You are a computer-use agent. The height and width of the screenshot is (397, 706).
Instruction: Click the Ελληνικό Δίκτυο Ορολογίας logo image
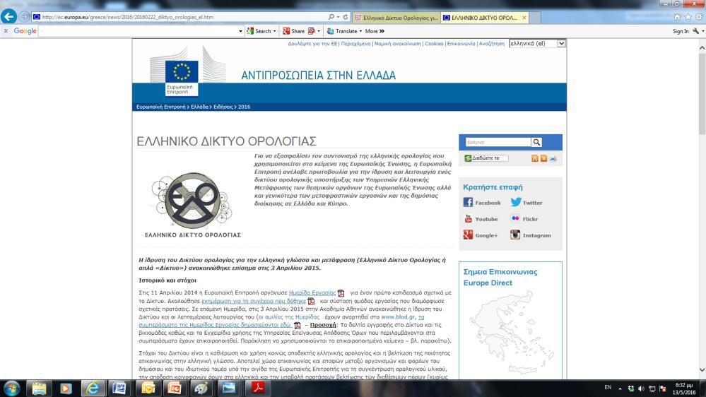click(x=192, y=206)
